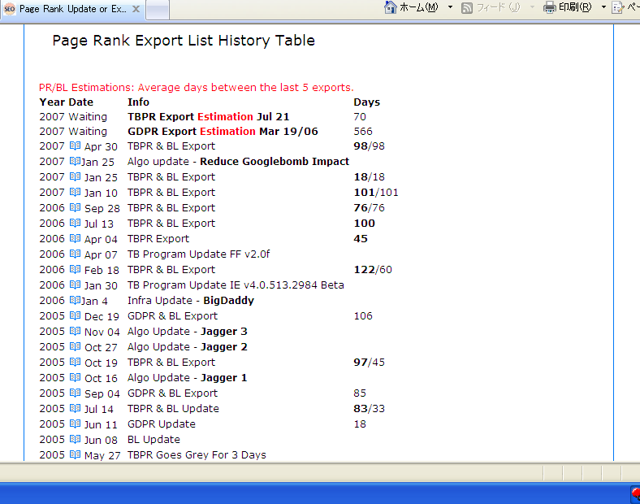Close the Page Rank Update tab
The width and height of the screenshot is (640, 504).
point(136,9)
